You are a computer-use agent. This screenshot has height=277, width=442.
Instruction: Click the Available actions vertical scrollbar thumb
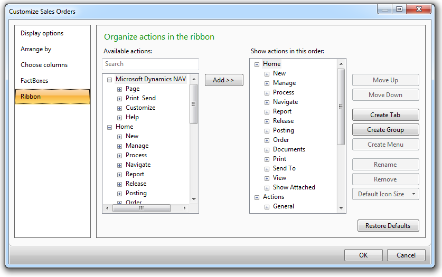pos(194,104)
